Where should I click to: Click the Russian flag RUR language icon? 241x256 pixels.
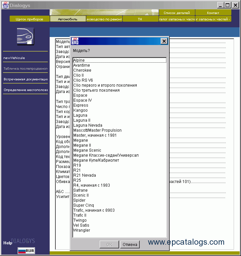26,251
